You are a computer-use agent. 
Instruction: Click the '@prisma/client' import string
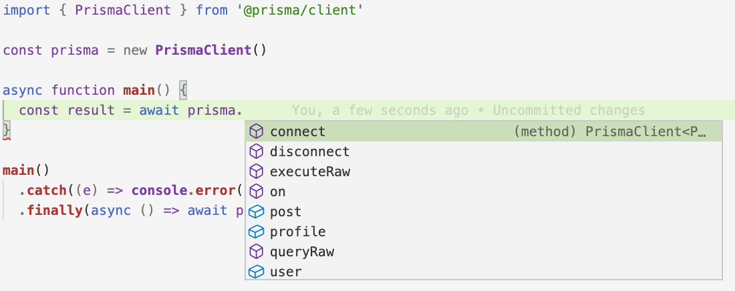[299, 10]
